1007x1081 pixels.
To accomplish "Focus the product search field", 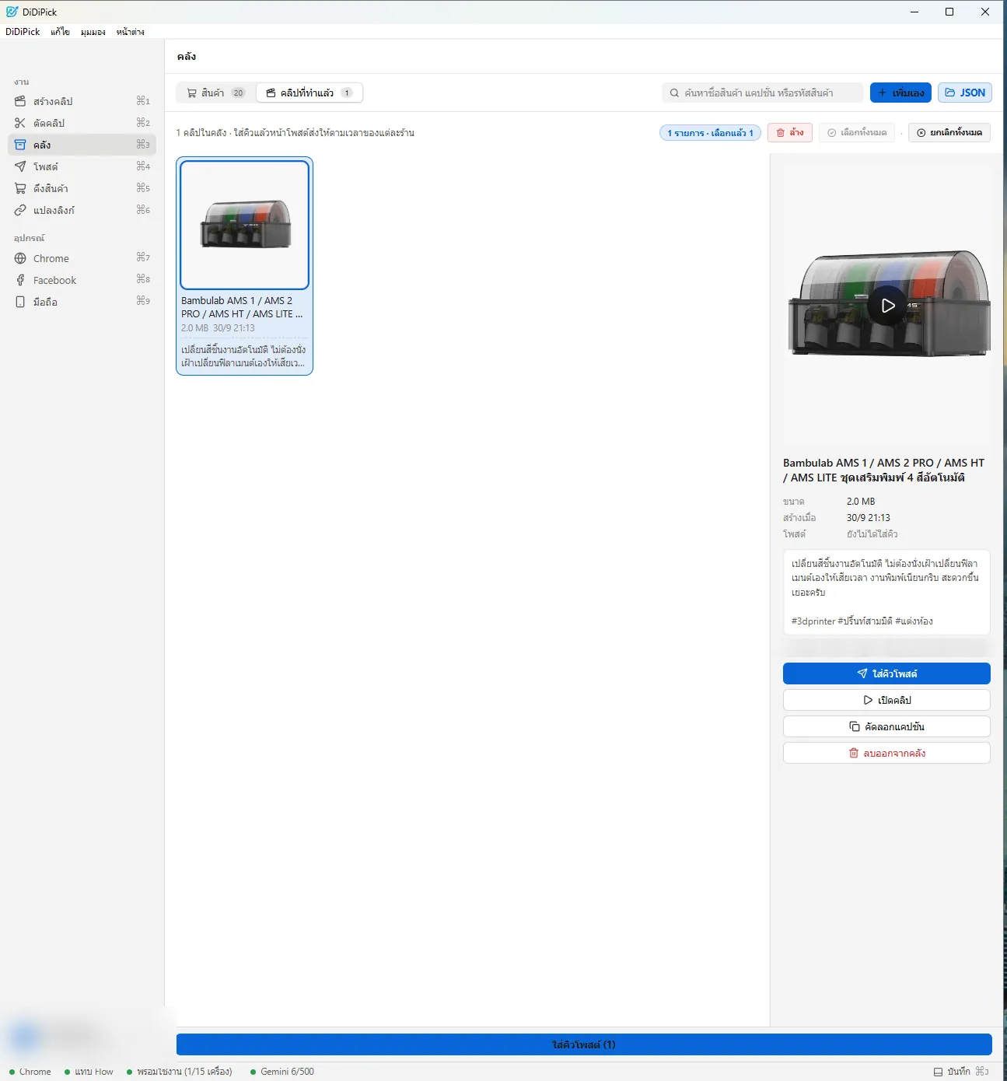I will [762, 93].
